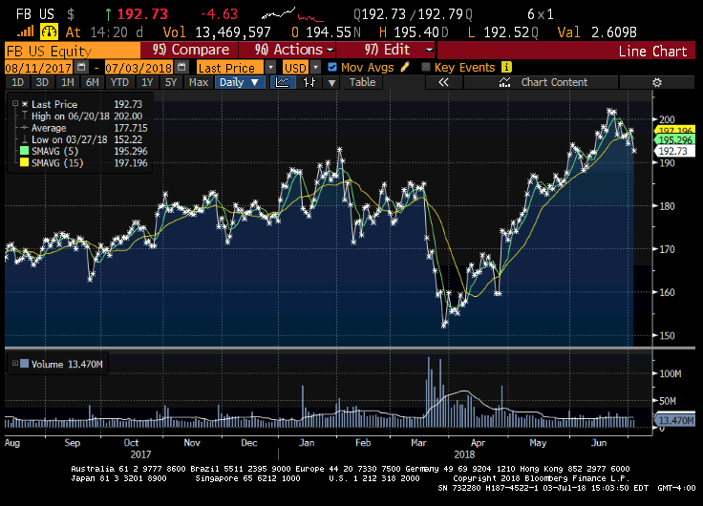Select the line chart type icon
This screenshot has height=506, width=703.
[x=283, y=82]
